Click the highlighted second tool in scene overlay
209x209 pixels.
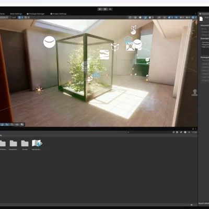(7, 124)
